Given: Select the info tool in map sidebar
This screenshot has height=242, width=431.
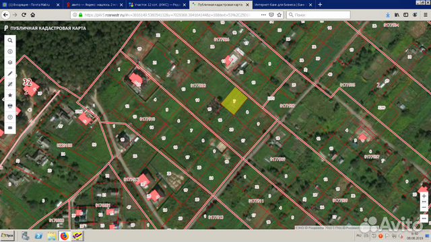Looking at the screenshot, I should pos(10,52).
